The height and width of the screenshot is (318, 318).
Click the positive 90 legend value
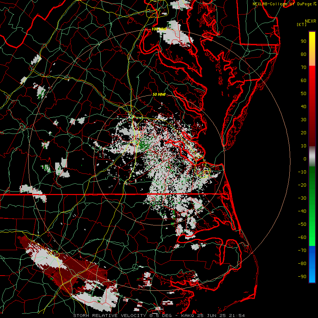(x=304, y=41)
